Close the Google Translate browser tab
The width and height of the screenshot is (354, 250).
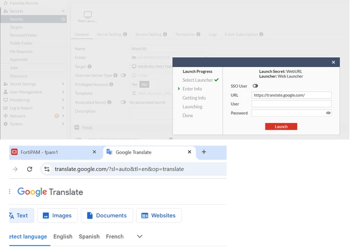[190, 152]
